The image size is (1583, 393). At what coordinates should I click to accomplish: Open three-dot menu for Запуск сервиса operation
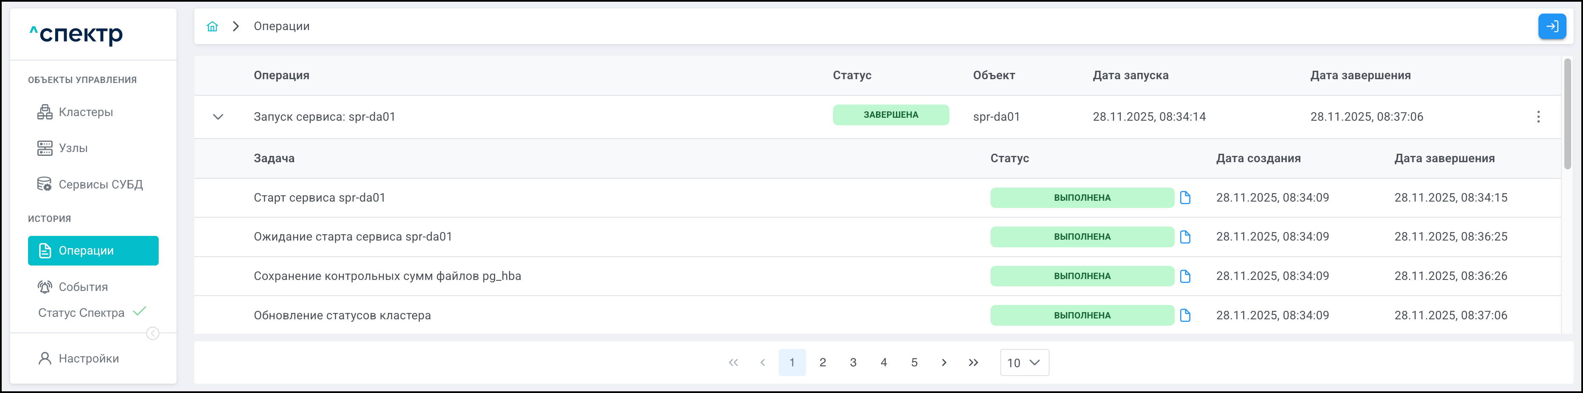[1538, 116]
